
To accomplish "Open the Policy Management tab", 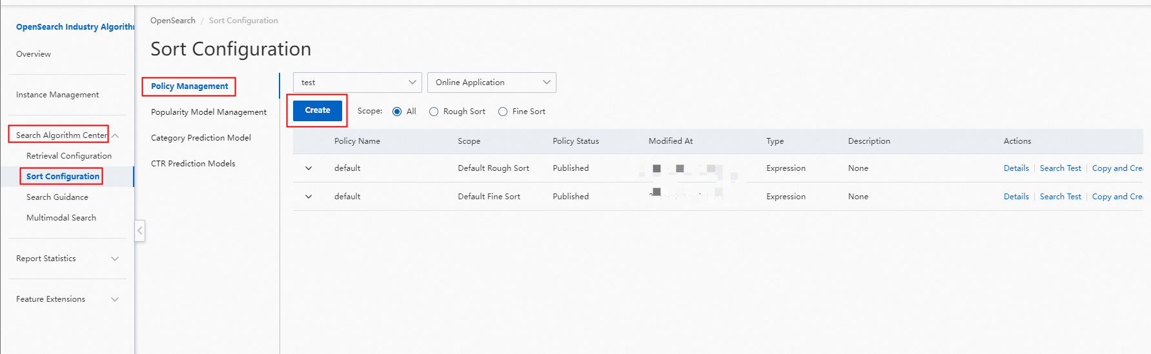I will 189,86.
